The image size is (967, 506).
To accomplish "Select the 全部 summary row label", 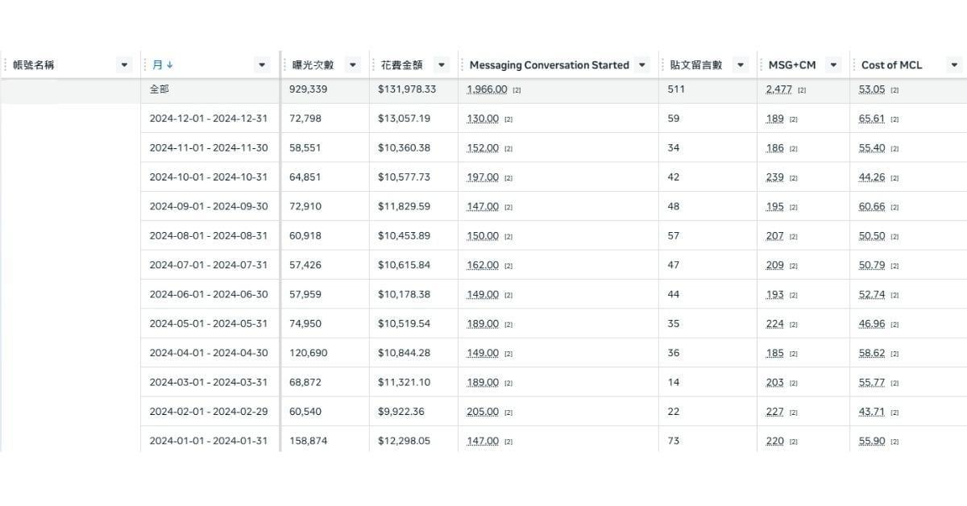I will coord(160,89).
